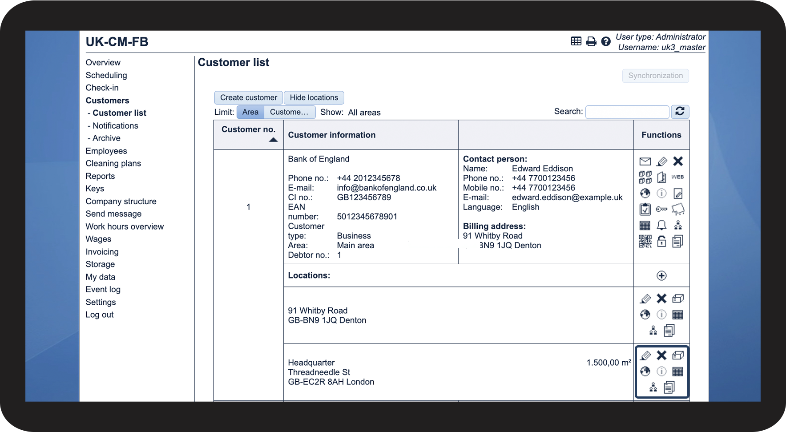Open notifications bell for Bank of England

pyautogui.click(x=662, y=225)
